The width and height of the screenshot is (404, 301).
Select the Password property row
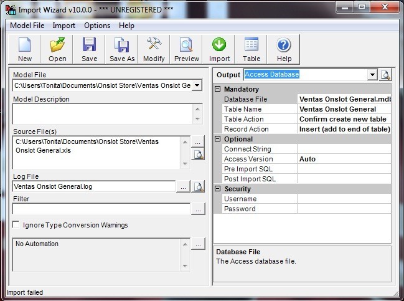click(x=307, y=209)
